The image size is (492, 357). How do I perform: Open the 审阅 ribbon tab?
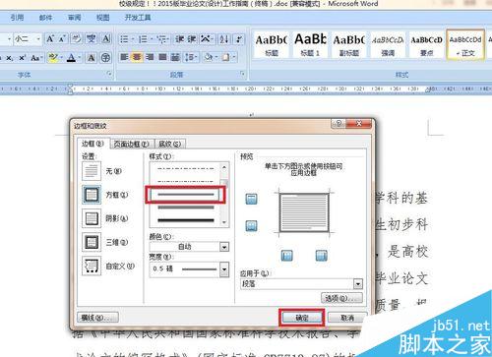[x=74, y=18]
